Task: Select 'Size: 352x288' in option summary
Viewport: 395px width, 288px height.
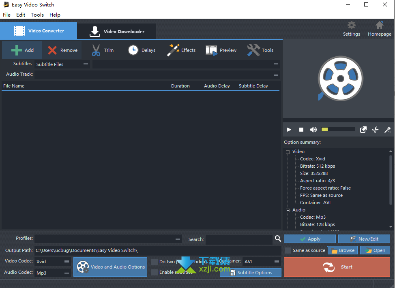Action: click(x=314, y=173)
